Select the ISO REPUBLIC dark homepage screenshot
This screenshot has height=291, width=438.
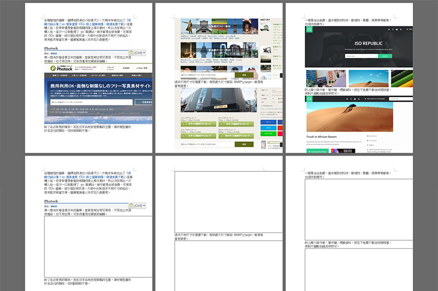359,57
